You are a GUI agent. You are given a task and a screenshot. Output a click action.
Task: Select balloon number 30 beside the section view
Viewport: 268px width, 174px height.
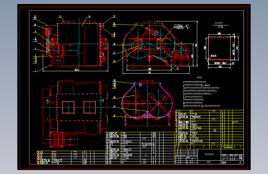pos(114,116)
